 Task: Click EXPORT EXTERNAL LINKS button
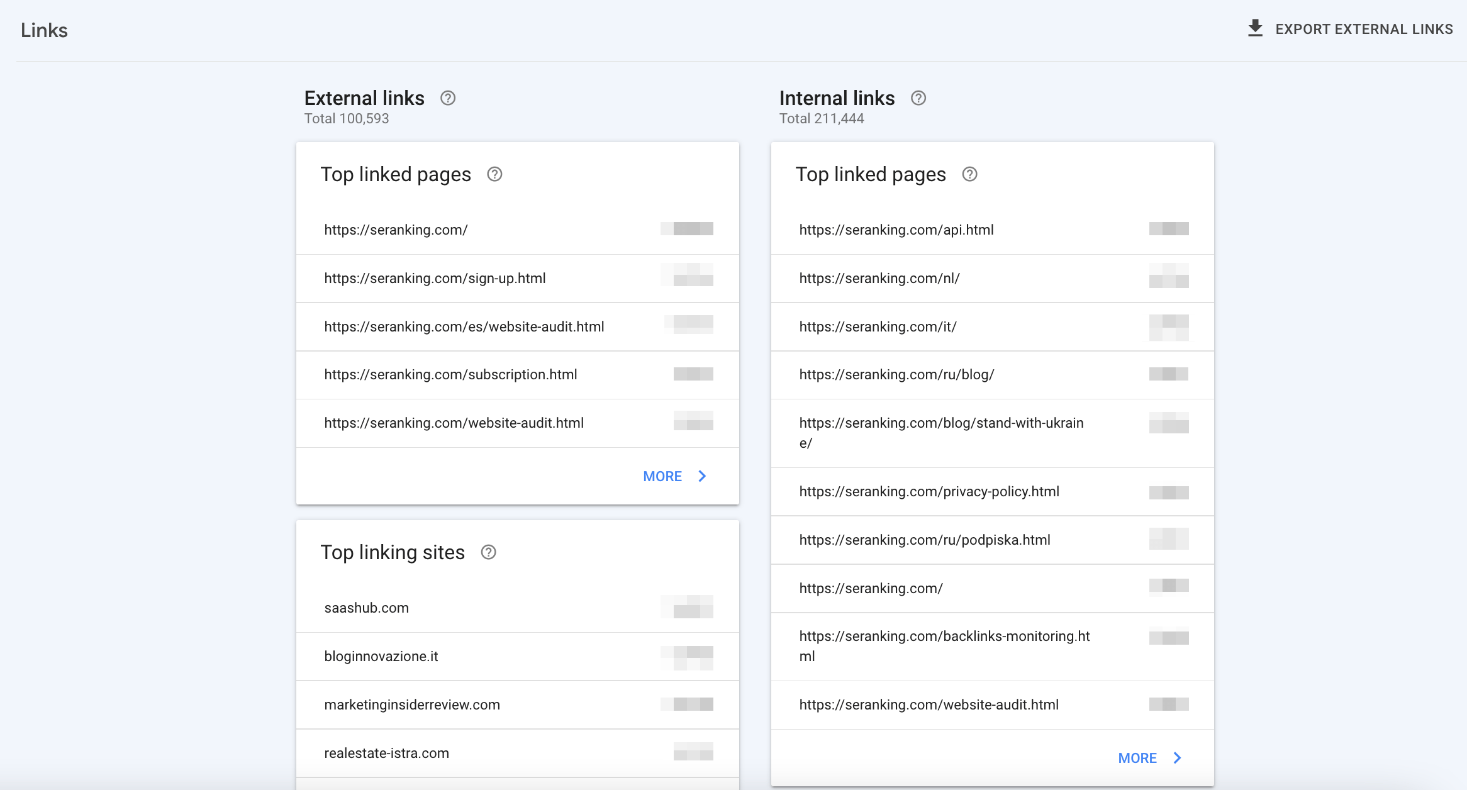coord(1350,29)
